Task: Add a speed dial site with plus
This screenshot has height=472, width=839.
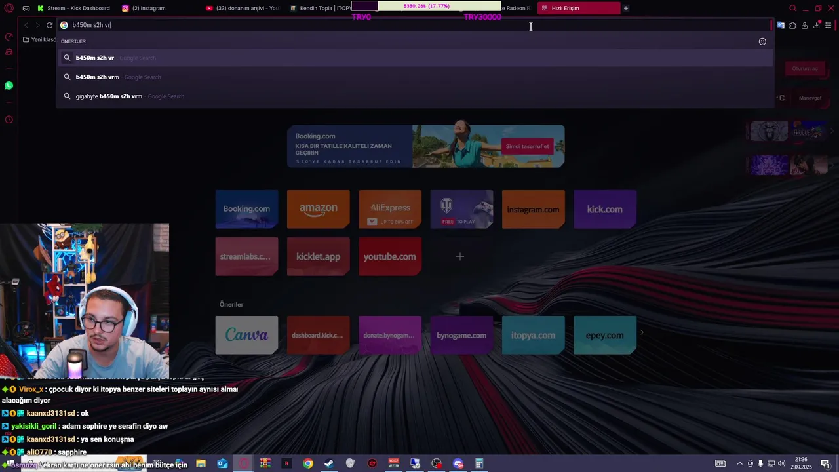Action: point(460,256)
